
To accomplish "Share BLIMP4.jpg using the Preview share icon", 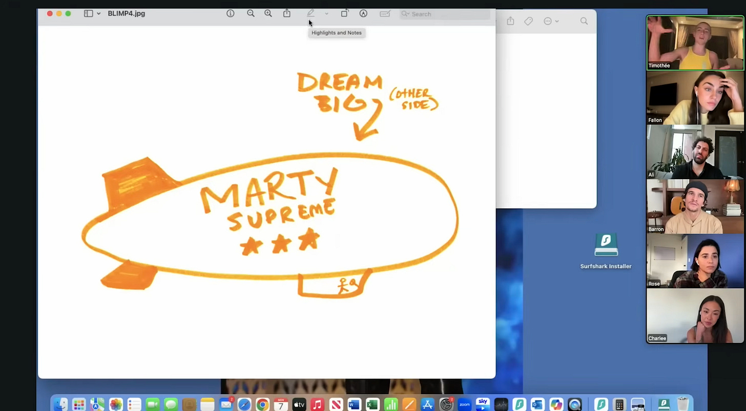I will pos(287,14).
